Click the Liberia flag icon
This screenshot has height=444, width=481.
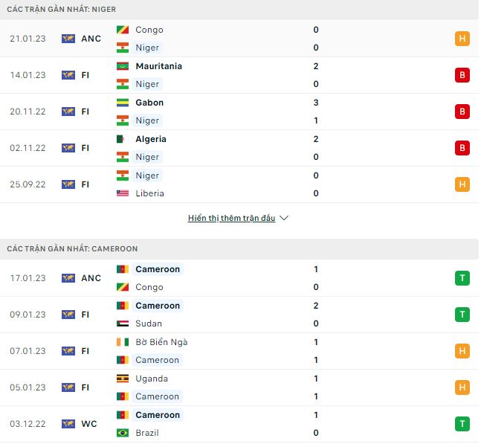coord(123,193)
